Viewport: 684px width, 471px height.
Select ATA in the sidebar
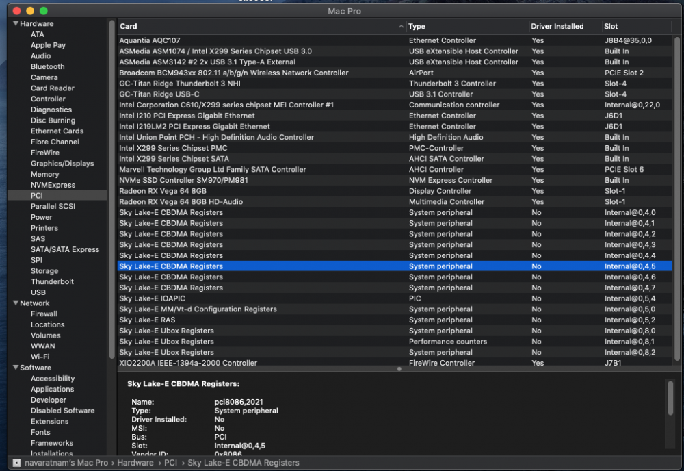[37, 34]
